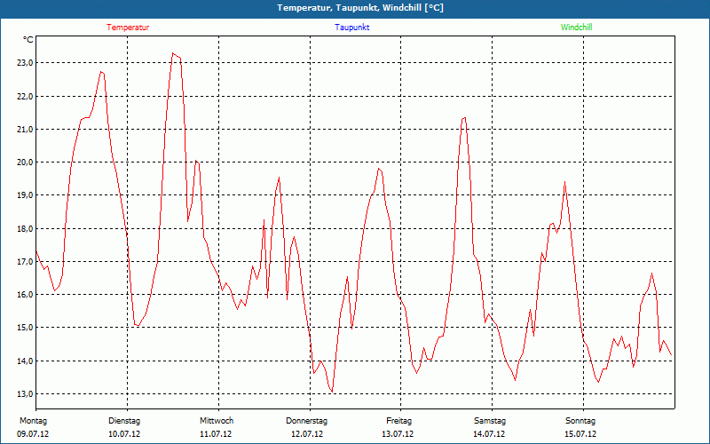Click the 14,0 y-axis value
The image size is (710, 444).
pos(25,361)
